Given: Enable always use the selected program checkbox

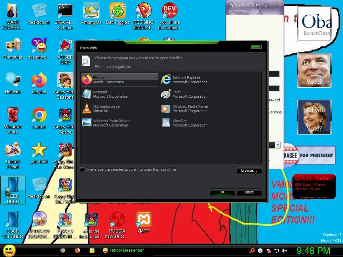Looking at the screenshot, I should (82, 169).
